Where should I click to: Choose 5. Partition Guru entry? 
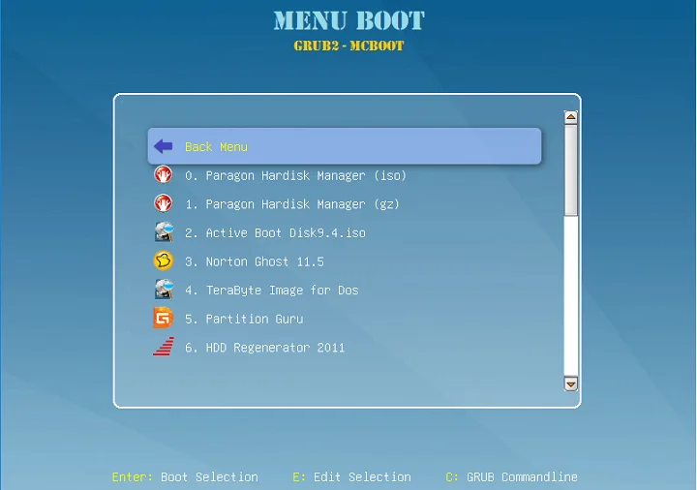[243, 319]
